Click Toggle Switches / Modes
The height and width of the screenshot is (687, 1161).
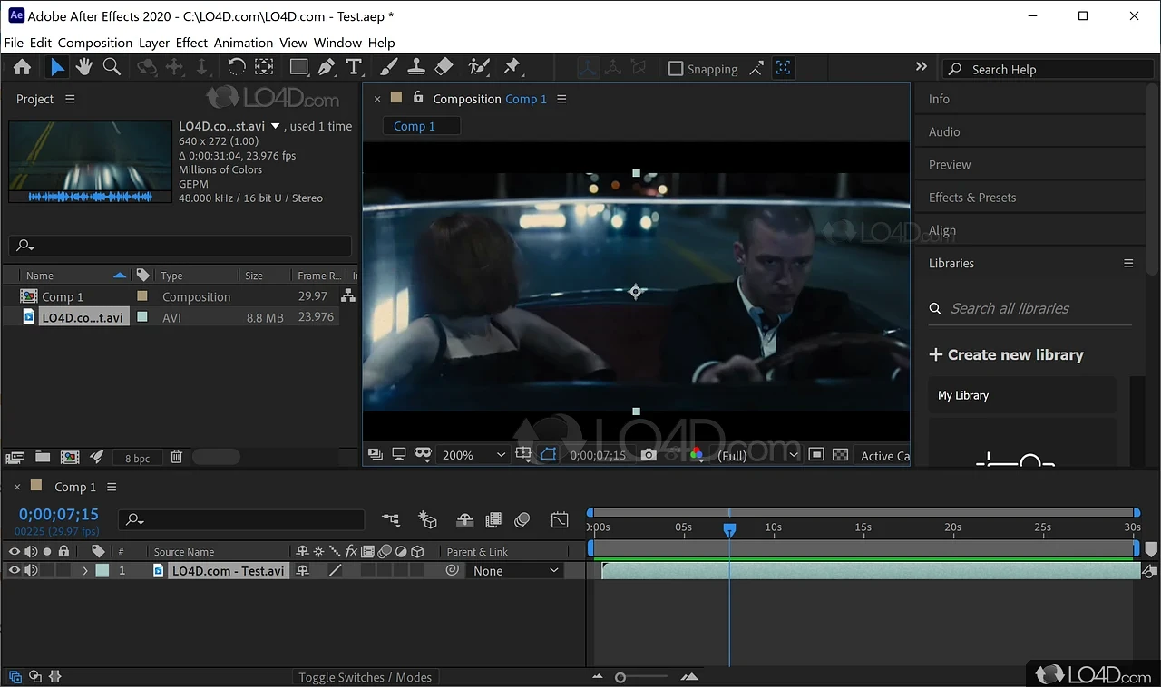coord(366,676)
